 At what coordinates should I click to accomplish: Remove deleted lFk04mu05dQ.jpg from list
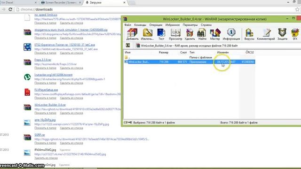click(46, 158)
